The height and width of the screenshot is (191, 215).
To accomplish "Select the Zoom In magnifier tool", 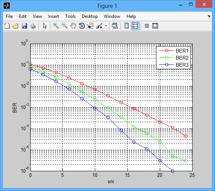I will pyautogui.click(x=56, y=26).
